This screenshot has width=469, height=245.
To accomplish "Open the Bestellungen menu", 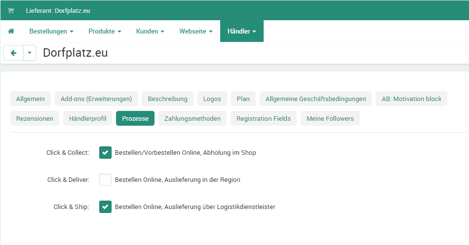I will click(51, 32).
